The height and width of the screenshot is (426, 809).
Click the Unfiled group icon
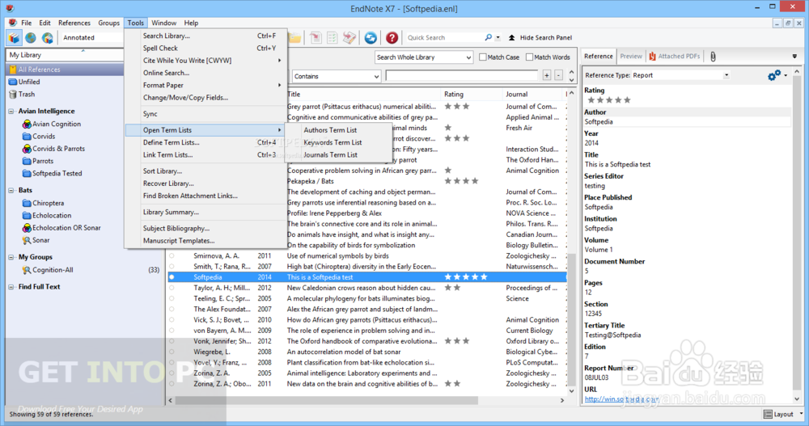(x=13, y=82)
